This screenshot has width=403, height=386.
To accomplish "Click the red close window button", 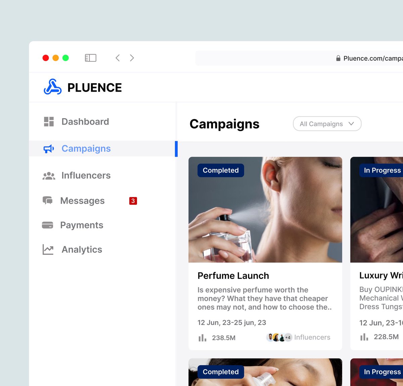I will (x=46, y=58).
